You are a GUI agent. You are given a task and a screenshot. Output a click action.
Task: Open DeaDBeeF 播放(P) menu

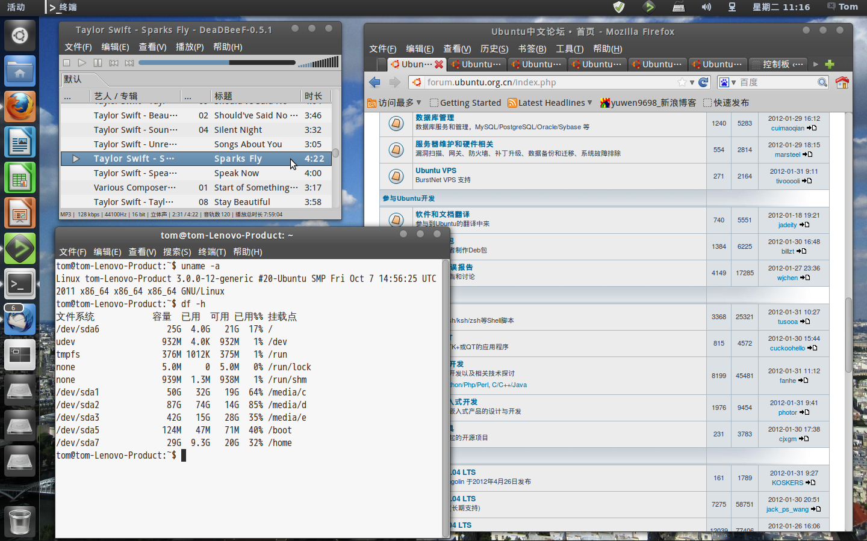click(190, 47)
